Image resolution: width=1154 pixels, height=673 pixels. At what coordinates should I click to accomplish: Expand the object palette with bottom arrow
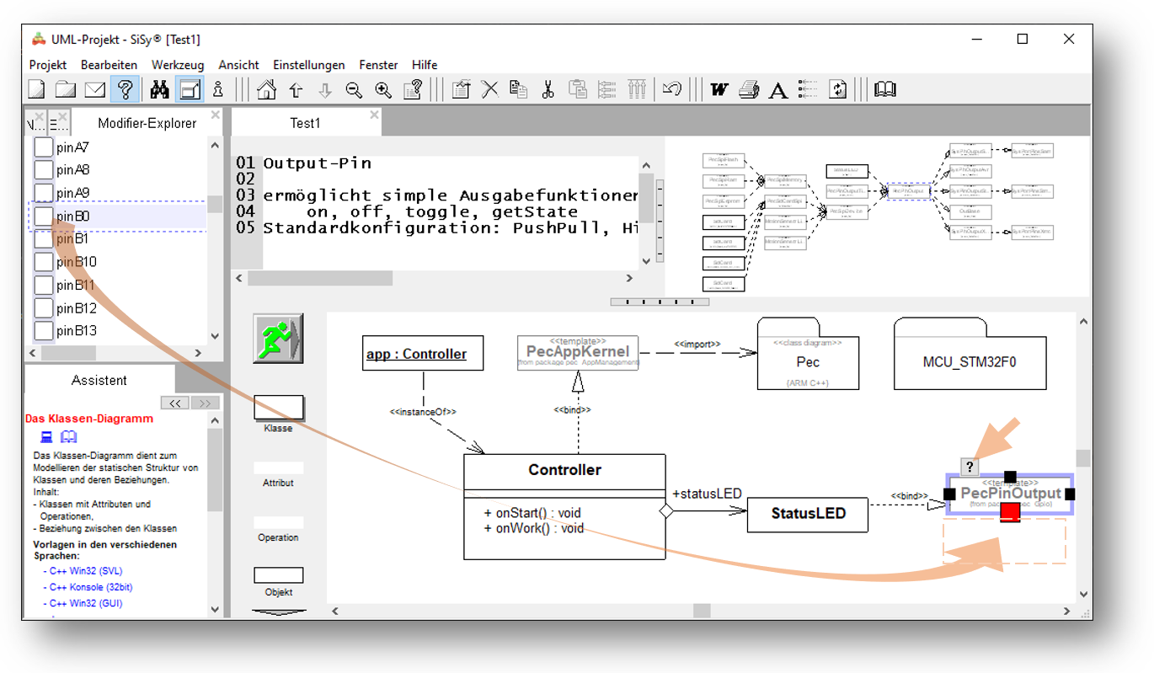click(279, 612)
